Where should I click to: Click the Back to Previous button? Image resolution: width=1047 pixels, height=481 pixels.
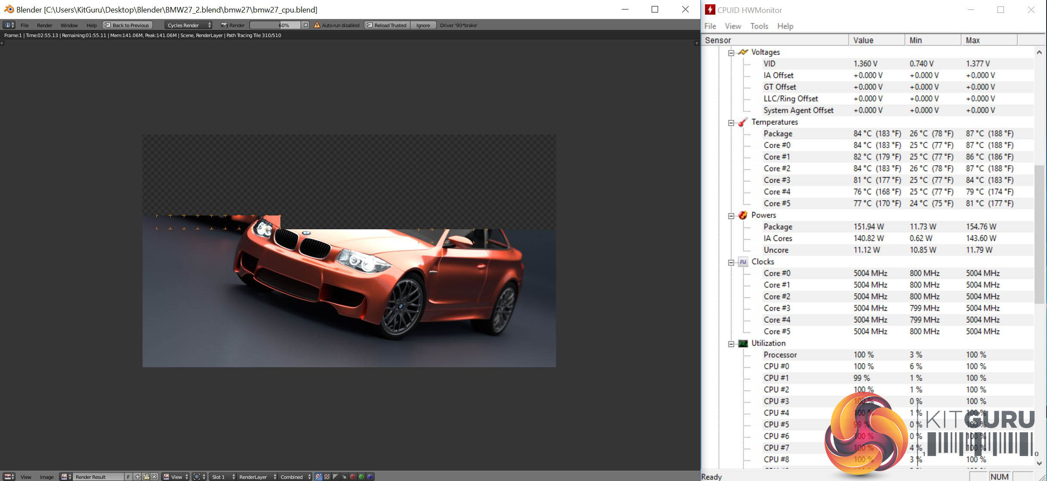pyautogui.click(x=127, y=25)
